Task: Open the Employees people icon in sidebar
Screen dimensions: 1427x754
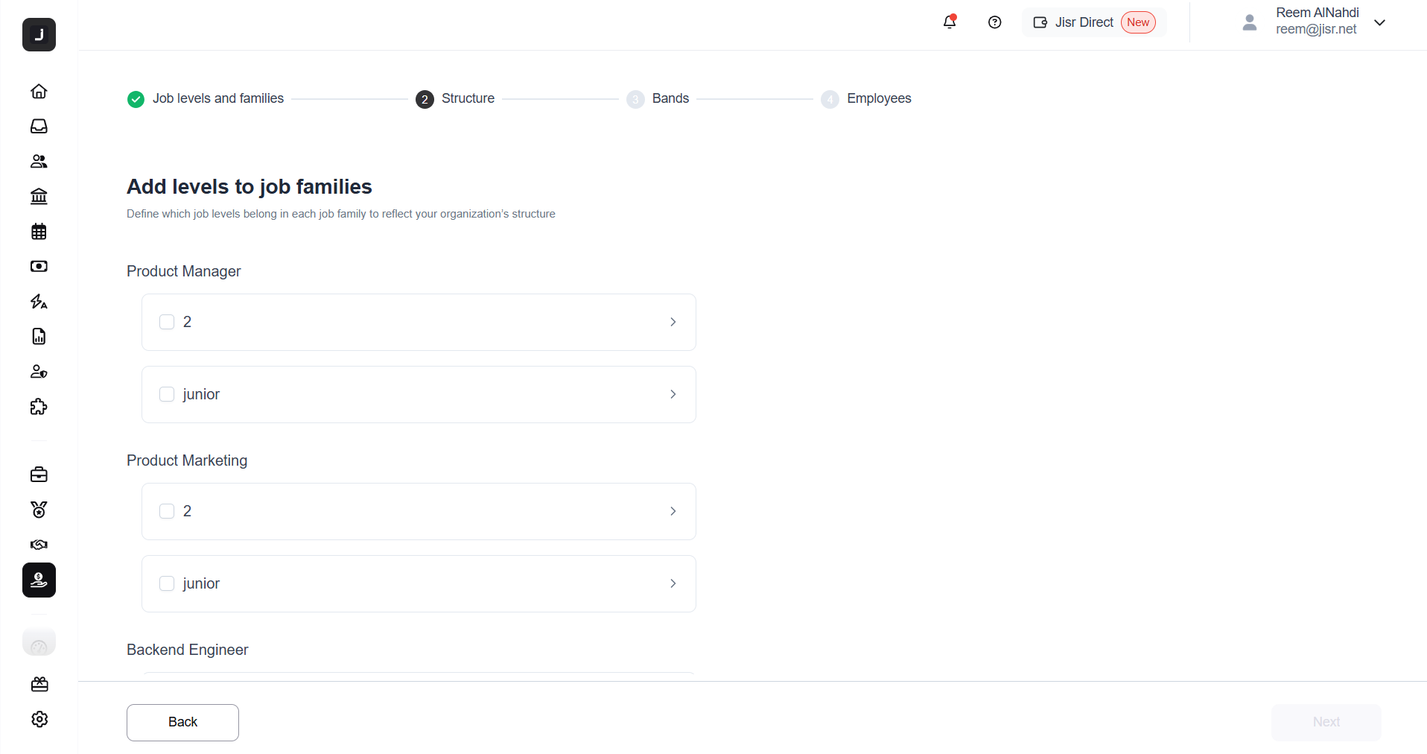Action: click(39, 161)
